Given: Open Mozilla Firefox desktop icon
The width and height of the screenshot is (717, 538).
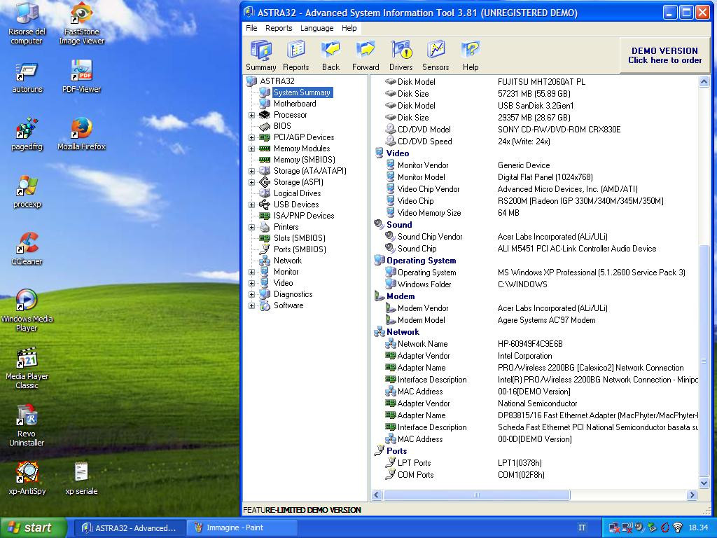Looking at the screenshot, I should [81, 132].
